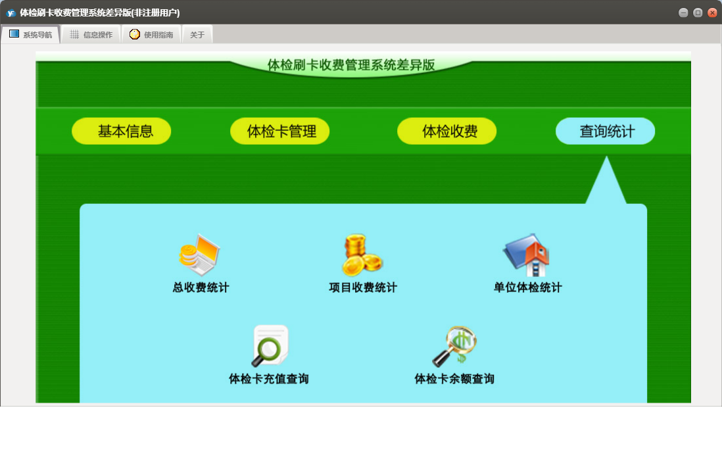Click the 总收费统计 text label
The image size is (722, 473).
[x=201, y=287]
